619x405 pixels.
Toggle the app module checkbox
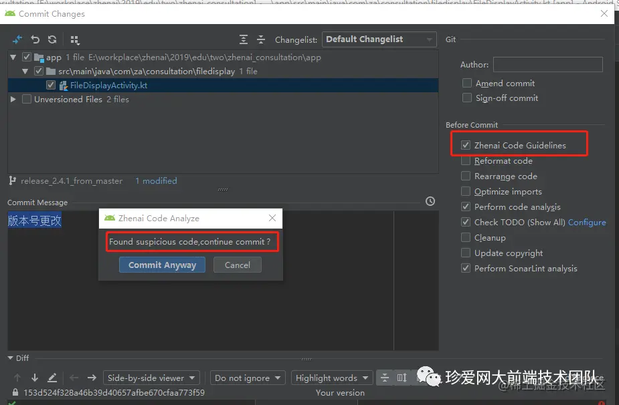[27, 57]
